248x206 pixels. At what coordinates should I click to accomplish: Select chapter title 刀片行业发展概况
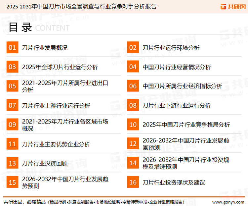point(45,48)
